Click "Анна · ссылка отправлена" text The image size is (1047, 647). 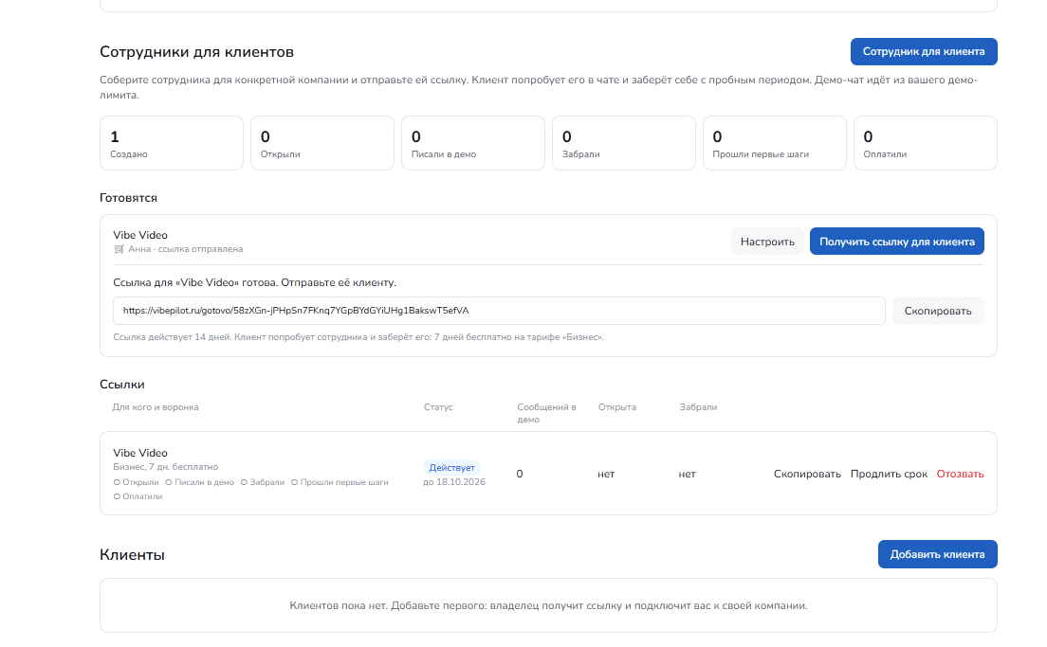click(x=186, y=249)
